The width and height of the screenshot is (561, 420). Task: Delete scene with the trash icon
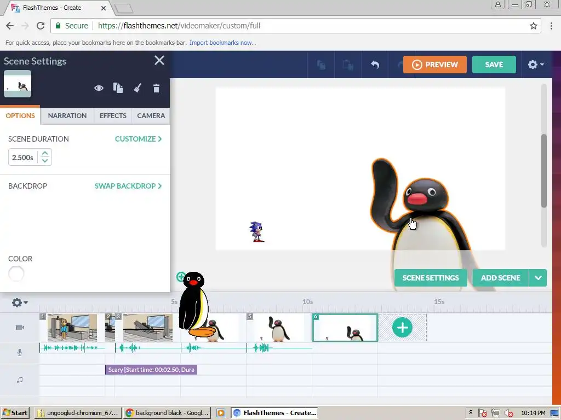coord(156,88)
